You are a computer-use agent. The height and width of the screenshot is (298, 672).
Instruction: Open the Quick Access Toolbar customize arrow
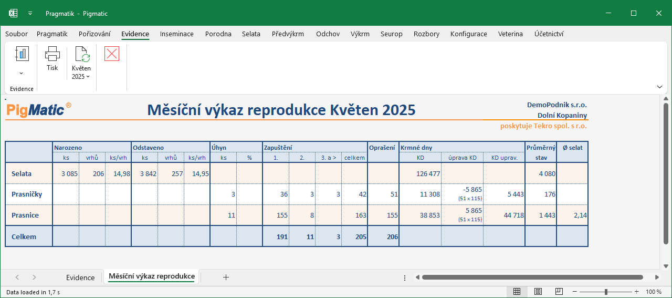pos(30,13)
